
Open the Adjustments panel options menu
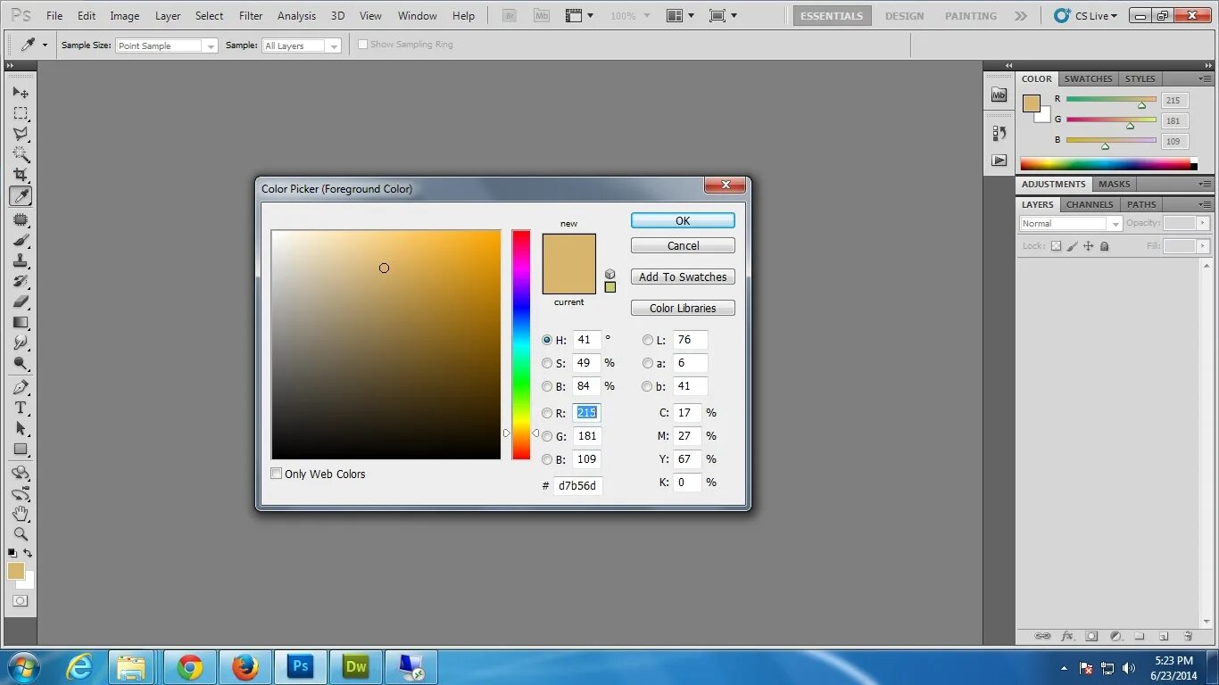[1204, 184]
